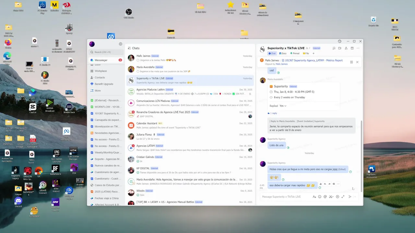Expand the More item in the sidebar
415x233 pixels.
106,91
